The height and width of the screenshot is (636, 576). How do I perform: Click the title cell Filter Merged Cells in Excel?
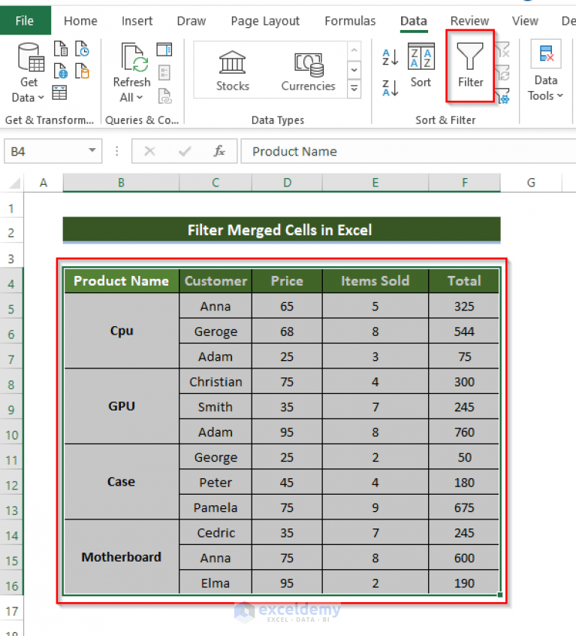[x=282, y=230]
